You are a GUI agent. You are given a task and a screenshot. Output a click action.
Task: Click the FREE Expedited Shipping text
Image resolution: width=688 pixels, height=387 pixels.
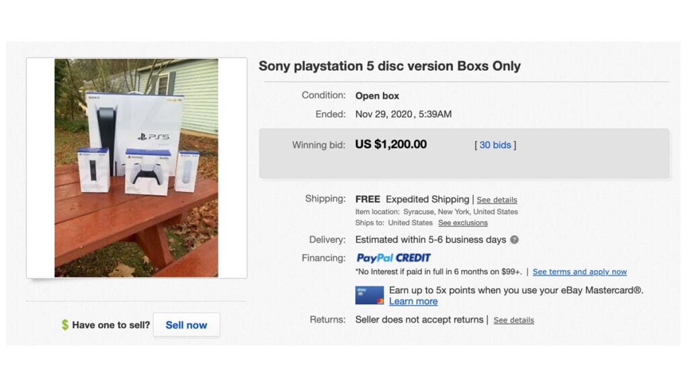pos(412,200)
